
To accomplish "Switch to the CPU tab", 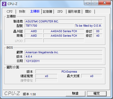I will (x=9, y=12).
